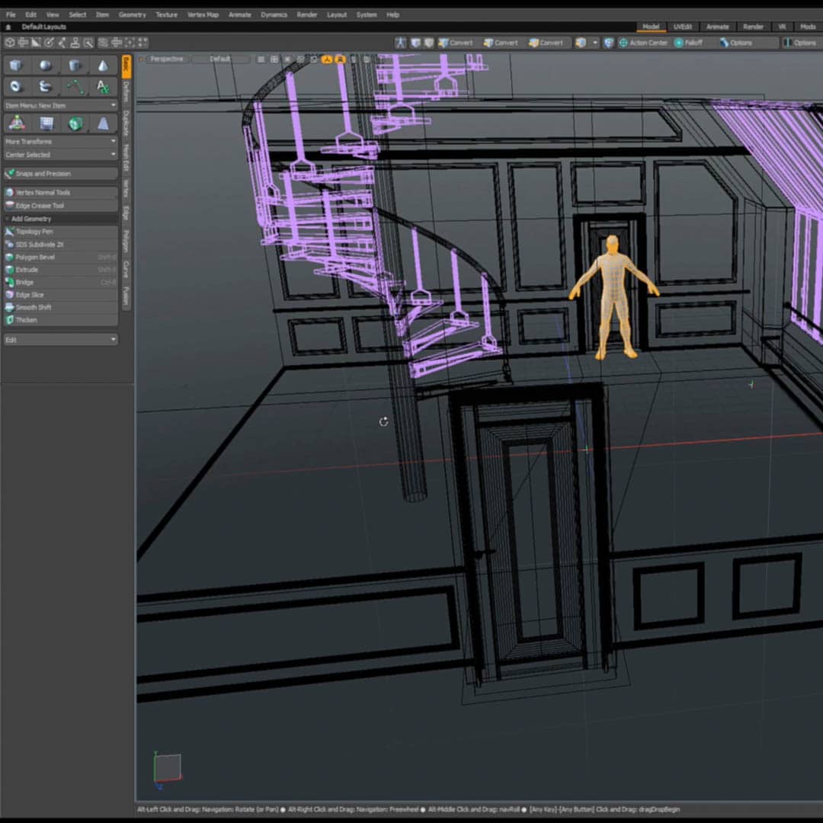This screenshot has height=823, width=823.
Task: Select the Torus primitive tool
Action: [16, 87]
